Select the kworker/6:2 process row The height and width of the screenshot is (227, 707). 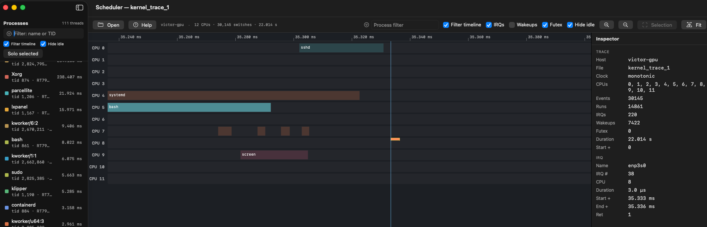(x=44, y=126)
